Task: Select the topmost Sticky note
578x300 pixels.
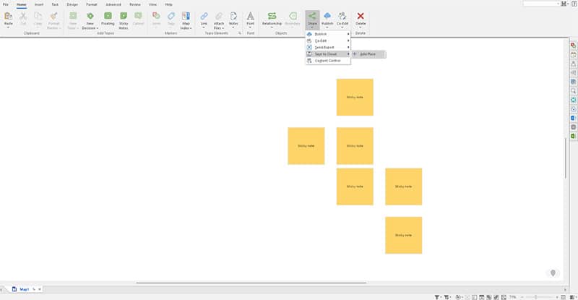Action: pos(355,97)
